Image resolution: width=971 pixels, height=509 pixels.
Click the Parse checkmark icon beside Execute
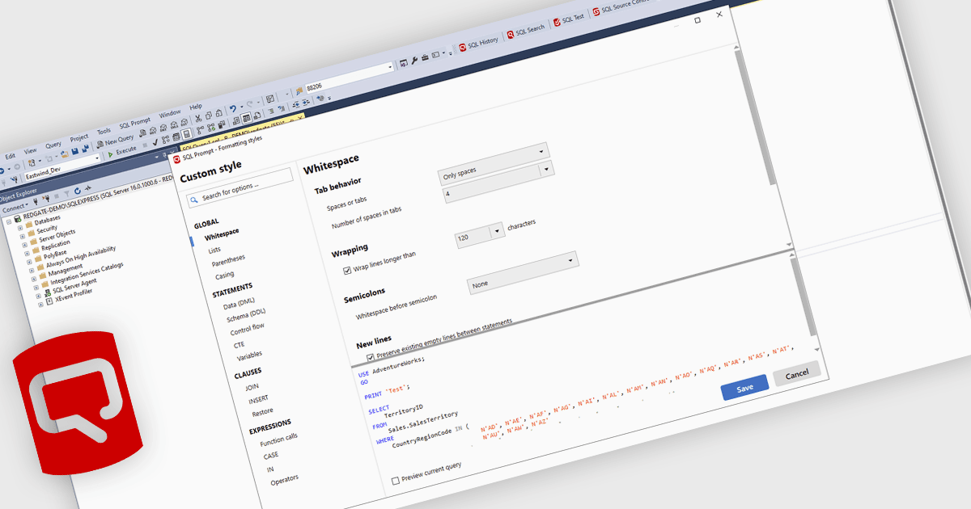155,143
